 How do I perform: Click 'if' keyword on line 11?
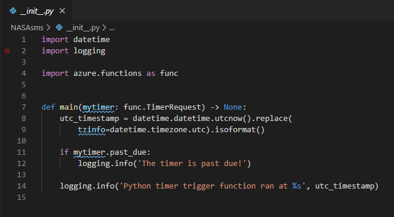pyautogui.click(x=65, y=152)
